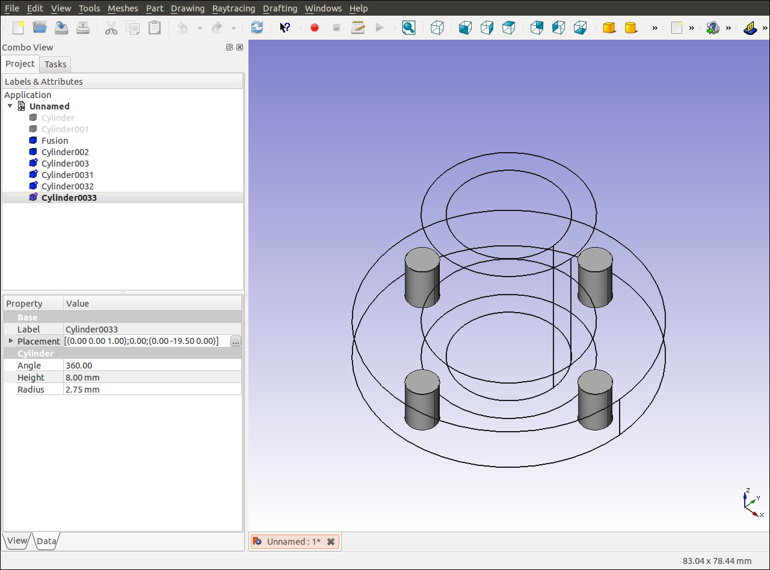Screen dimensions: 770x570
Task: Open the undo history dropdown arrow
Action: [x=200, y=28]
